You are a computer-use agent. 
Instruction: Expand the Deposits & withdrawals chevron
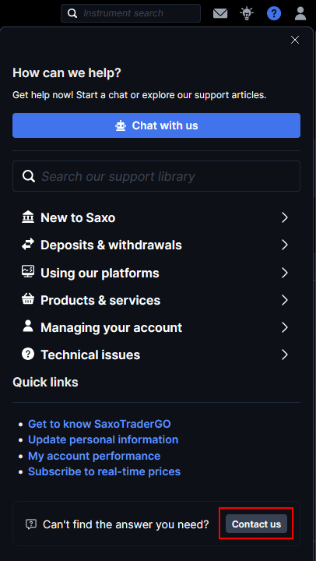(285, 245)
